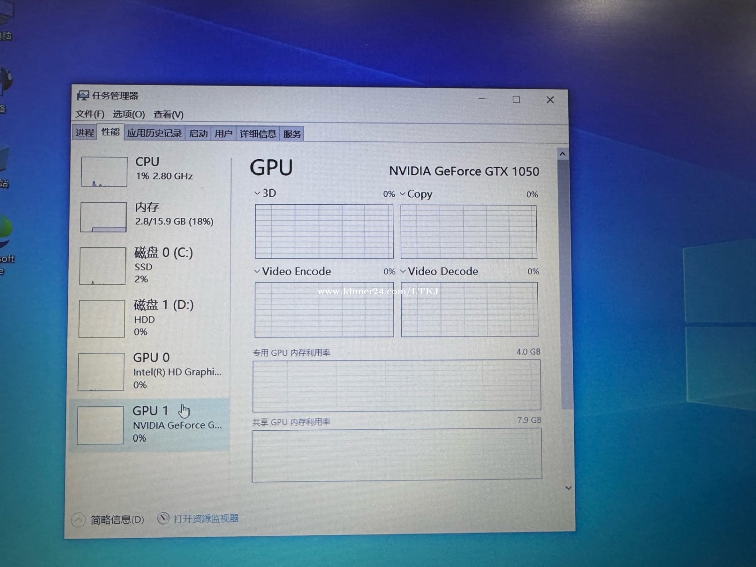The height and width of the screenshot is (567, 756).
Task: Click the 任务管理器 title bar icon
Action: [x=83, y=96]
